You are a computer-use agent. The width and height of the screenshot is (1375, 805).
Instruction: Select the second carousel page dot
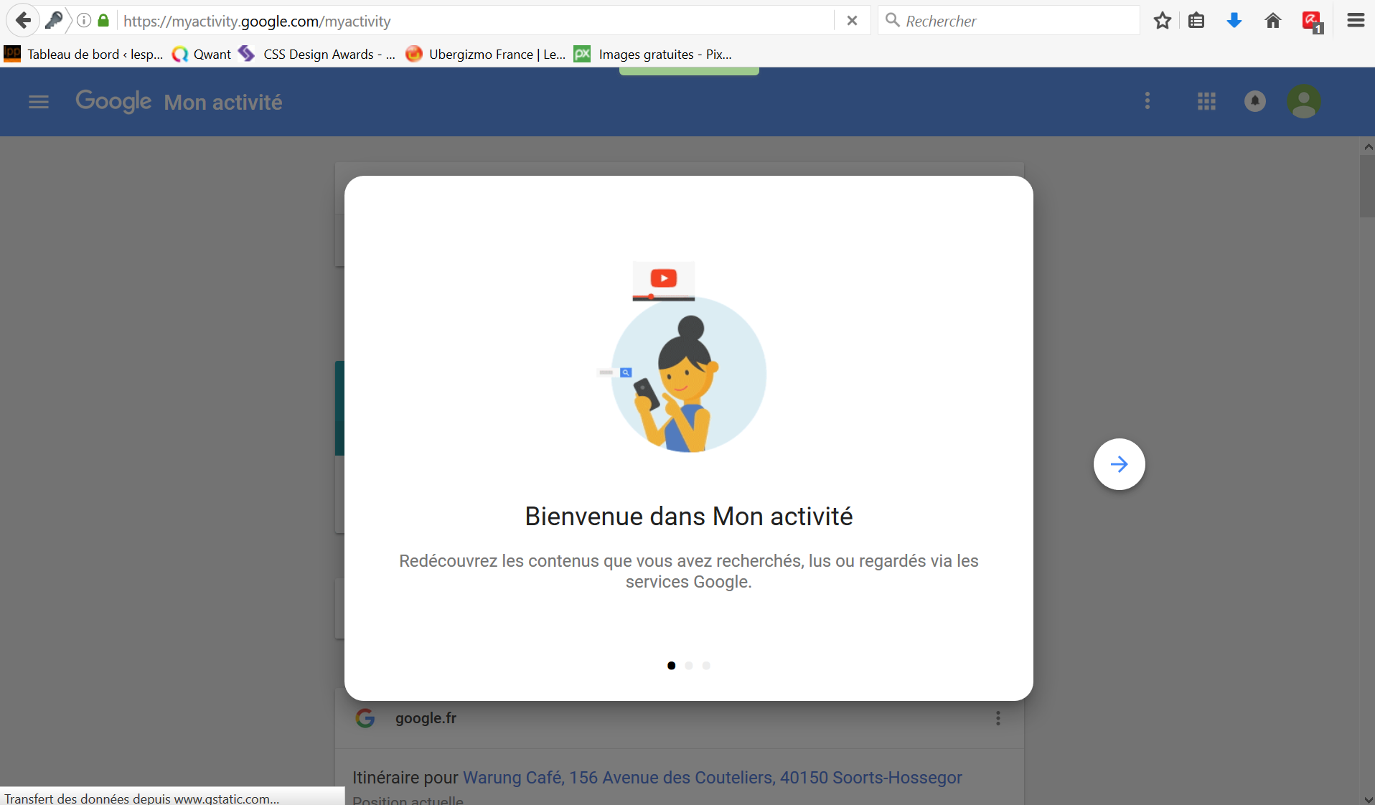point(689,666)
